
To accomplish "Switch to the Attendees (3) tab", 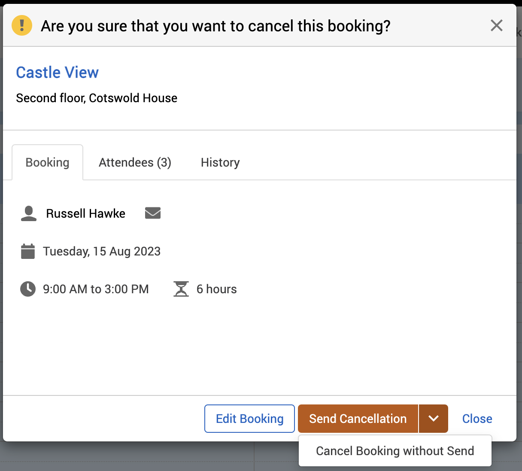I will click(135, 163).
